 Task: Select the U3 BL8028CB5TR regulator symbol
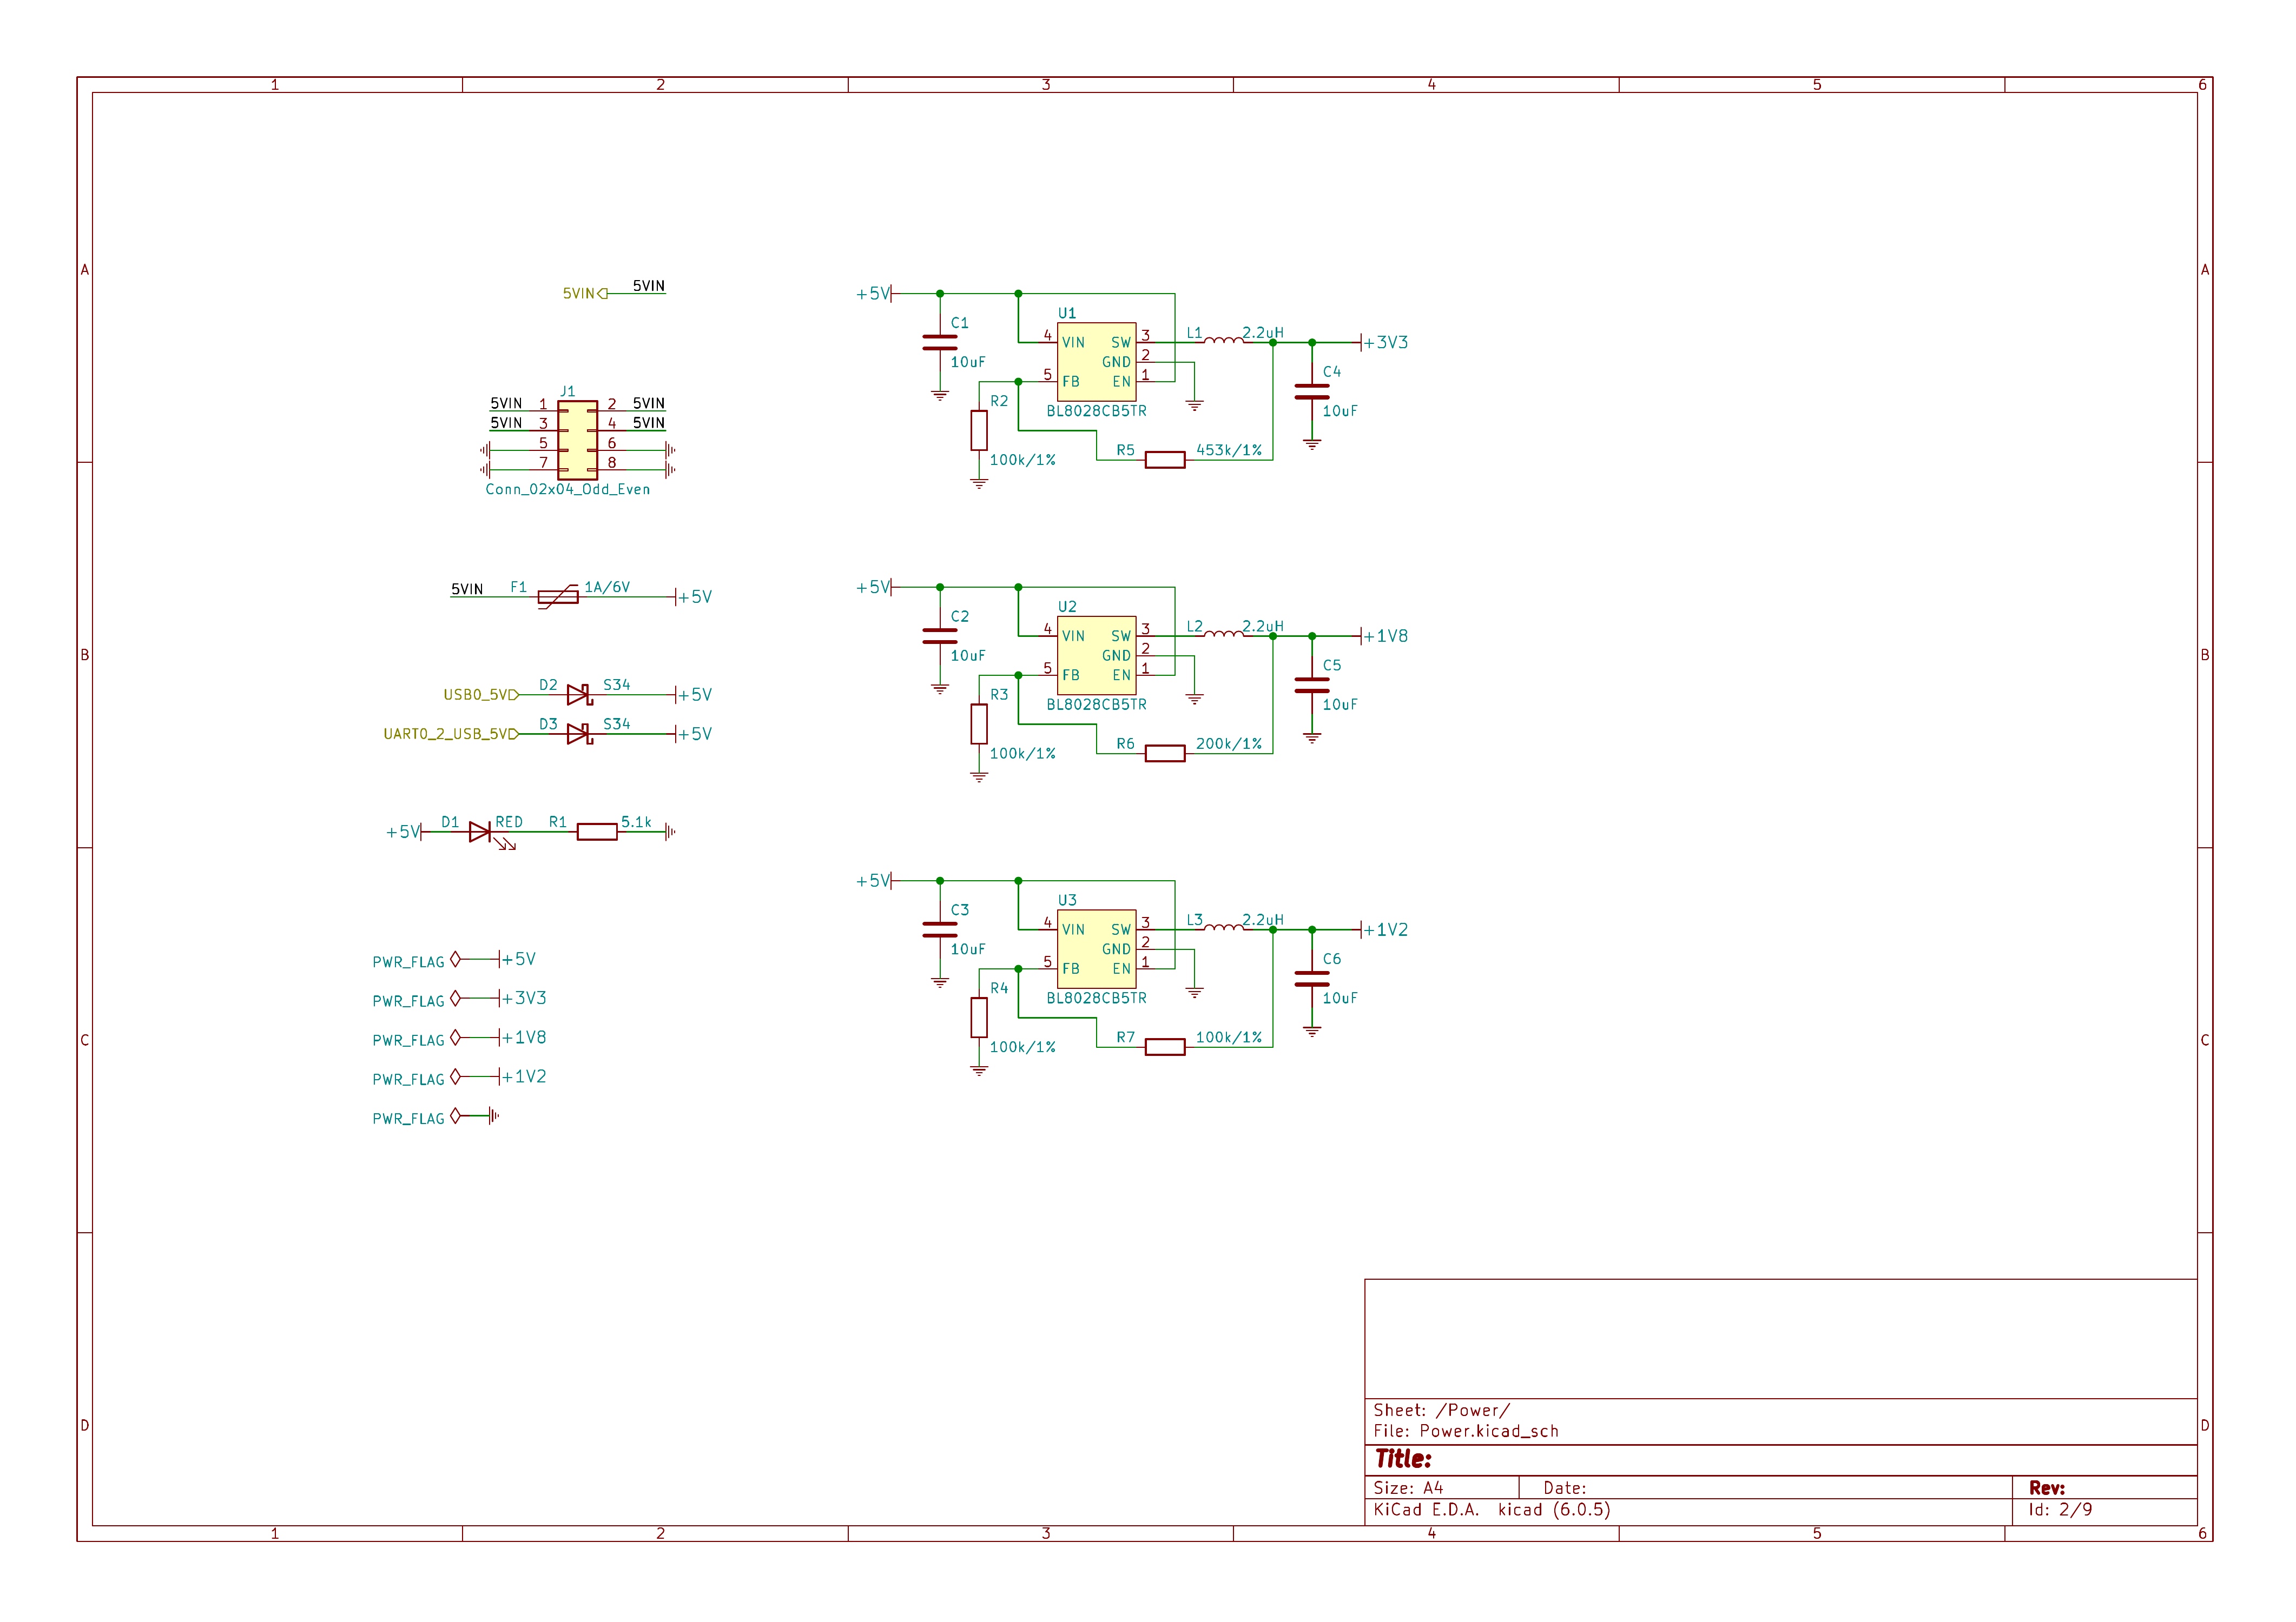[1096, 948]
